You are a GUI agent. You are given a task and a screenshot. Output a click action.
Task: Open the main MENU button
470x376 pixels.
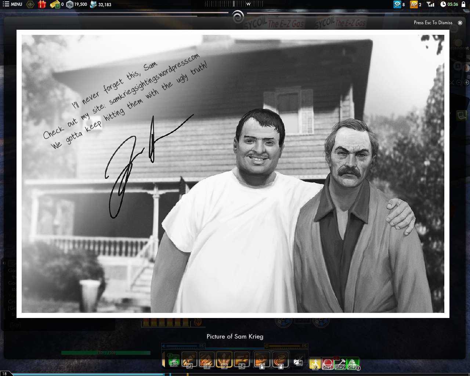(x=12, y=4)
